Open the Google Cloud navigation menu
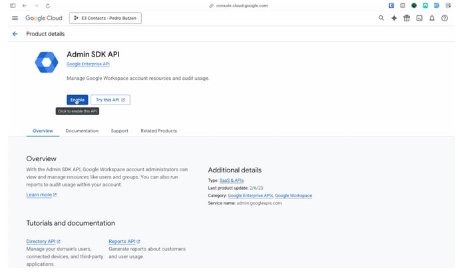Screen dimensions: 458x273 pyautogui.click(x=15, y=18)
